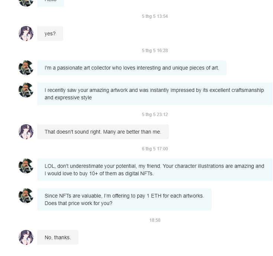Click the "5 thg 5 23:12" timestamp

coord(155,115)
